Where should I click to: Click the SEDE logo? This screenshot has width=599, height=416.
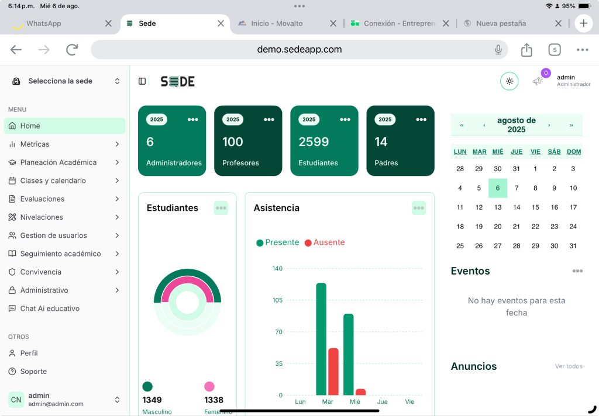178,81
